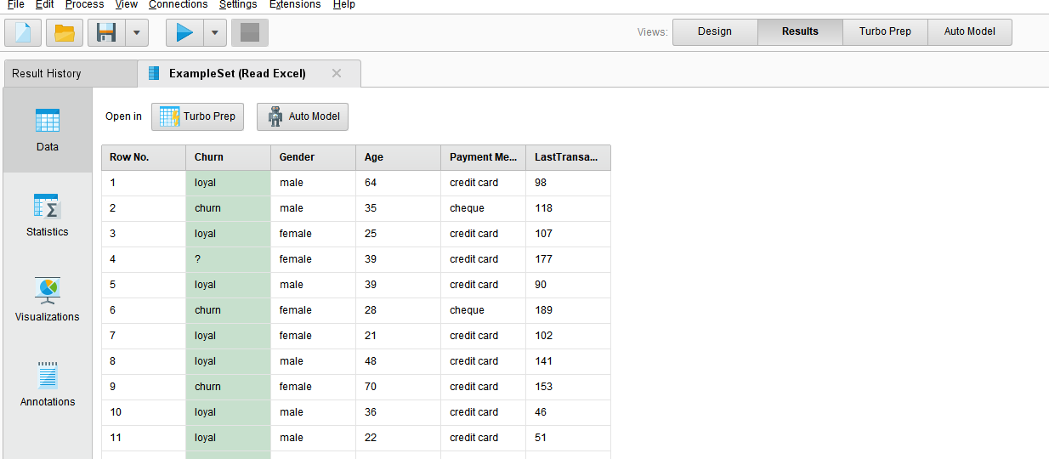Viewport: 1049px width, 459px height.
Task: Switch to the Design view
Action: pyautogui.click(x=715, y=31)
